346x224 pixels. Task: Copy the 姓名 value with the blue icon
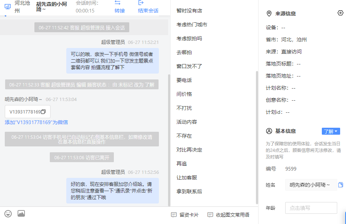tap(341, 185)
